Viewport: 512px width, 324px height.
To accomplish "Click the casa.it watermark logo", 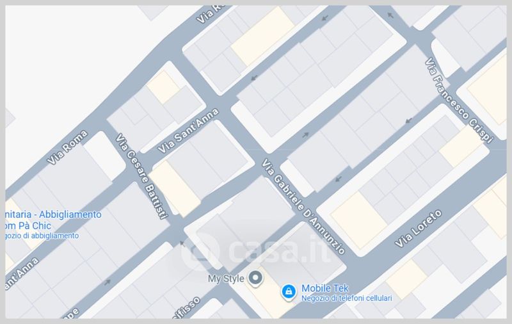I will click(255, 250).
